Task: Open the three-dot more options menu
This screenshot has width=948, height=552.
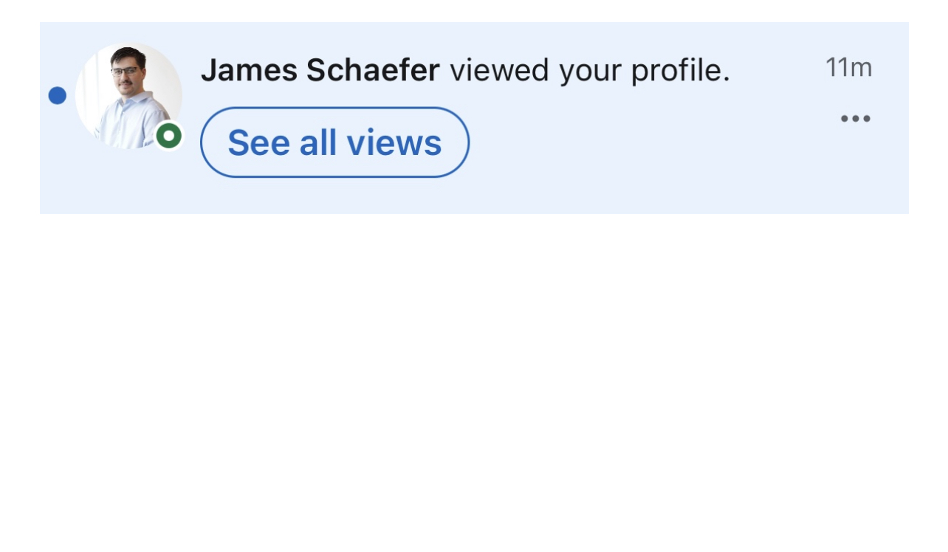Action: [856, 118]
